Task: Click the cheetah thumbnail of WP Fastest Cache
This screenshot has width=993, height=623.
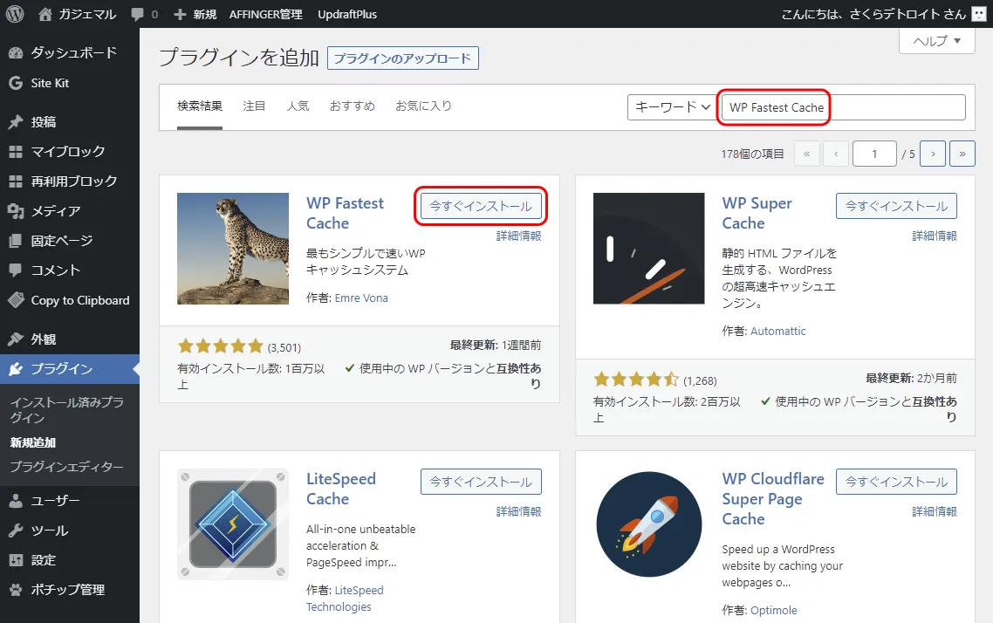Action: tap(233, 249)
